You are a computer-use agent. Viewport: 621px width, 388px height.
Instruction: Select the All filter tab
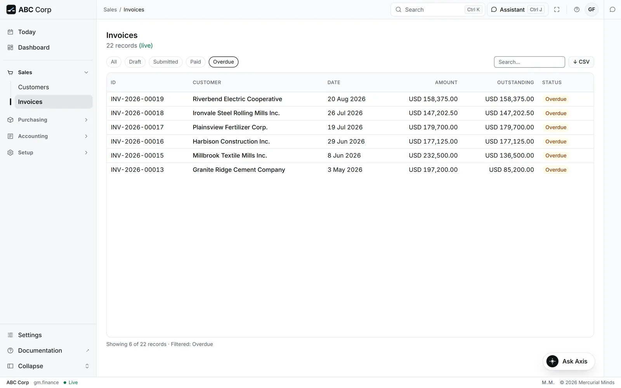(x=114, y=62)
